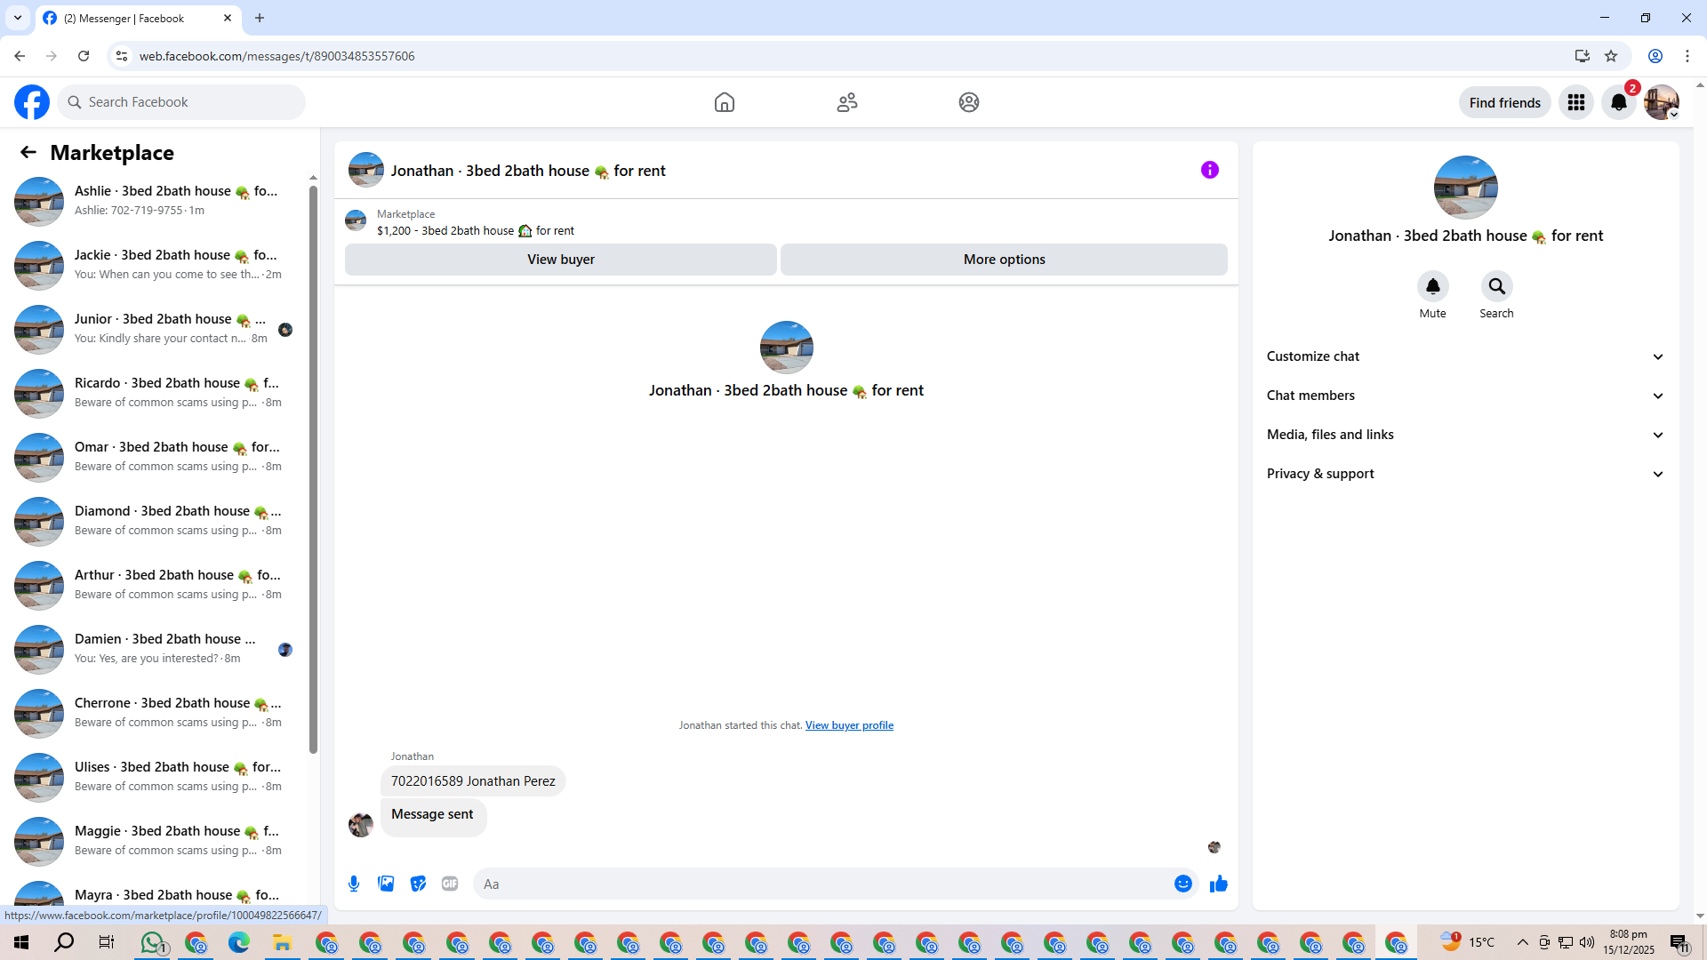
Task: Open the sticker picker icon
Action: (x=418, y=884)
